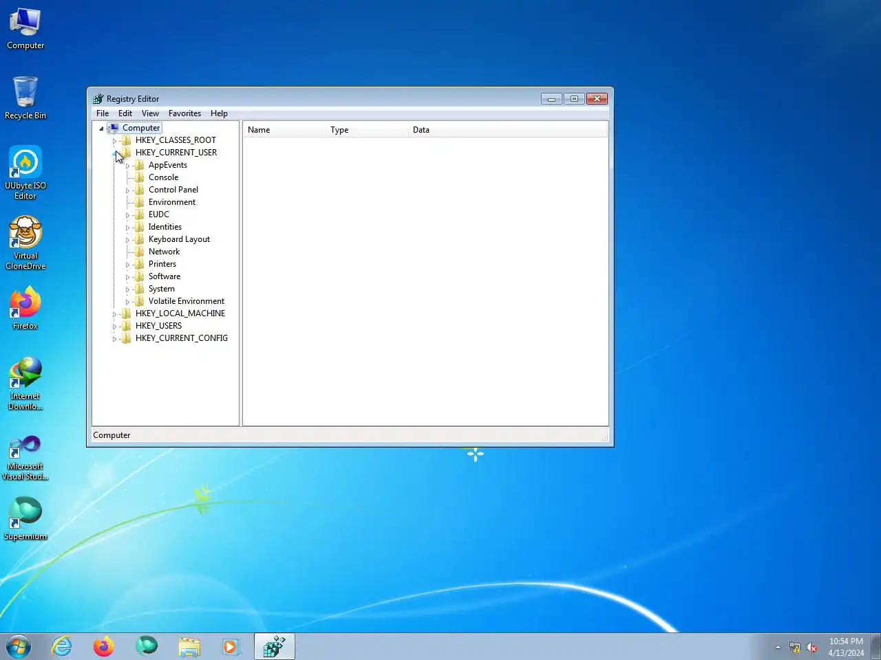This screenshot has height=660, width=881.
Task: Expand the Control Panel key arrow
Action: [x=127, y=190]
